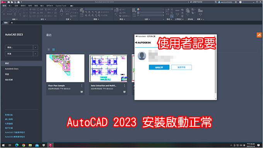Click the pin icon on Data Extraction card
Viewport: 263px width, 148px height.
pos(125,92)
